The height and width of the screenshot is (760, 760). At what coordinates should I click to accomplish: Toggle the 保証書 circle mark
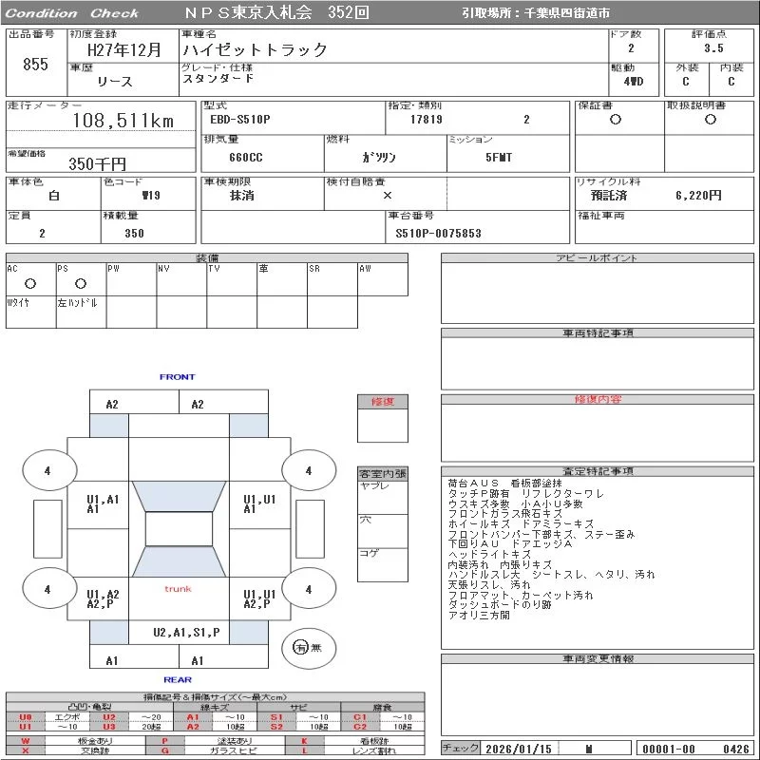click(x=616, y=120)
